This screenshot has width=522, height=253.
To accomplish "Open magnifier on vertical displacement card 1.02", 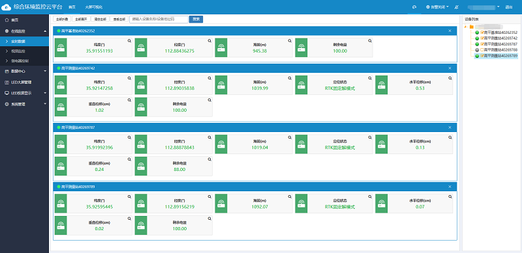I will point(129,100).
